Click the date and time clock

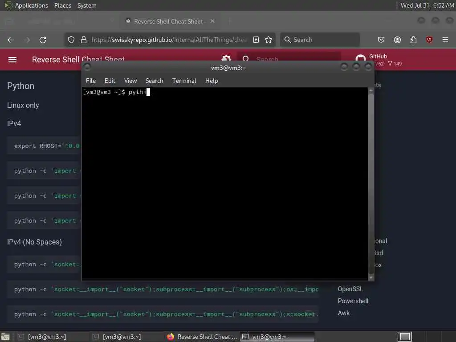[427, 5]
